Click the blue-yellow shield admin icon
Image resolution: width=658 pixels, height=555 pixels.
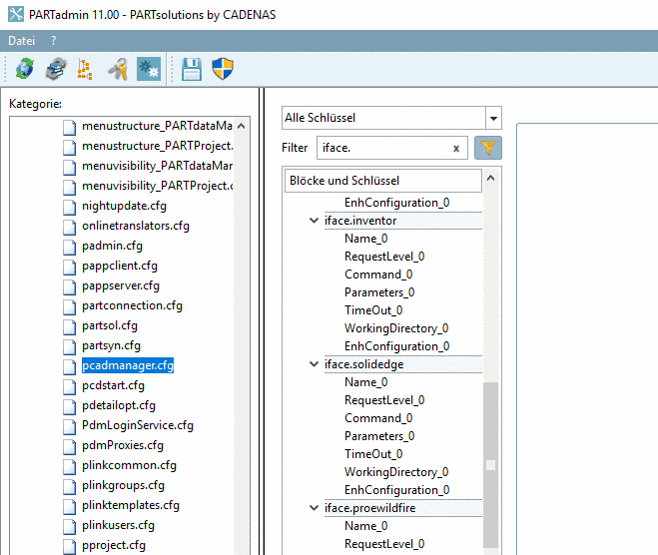pyautogui.click(x=223, y=69)
